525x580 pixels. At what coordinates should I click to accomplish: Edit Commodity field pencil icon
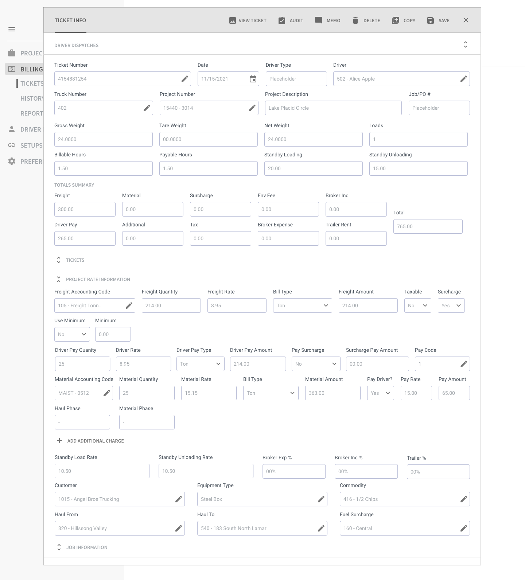(x=464, y=499)
